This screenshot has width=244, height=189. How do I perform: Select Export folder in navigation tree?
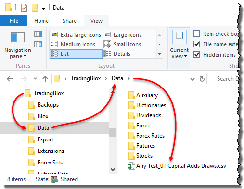click(x=41, y=139)
